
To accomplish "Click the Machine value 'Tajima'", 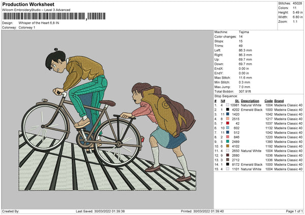I will pyautogui.click(x=243, y=32).
